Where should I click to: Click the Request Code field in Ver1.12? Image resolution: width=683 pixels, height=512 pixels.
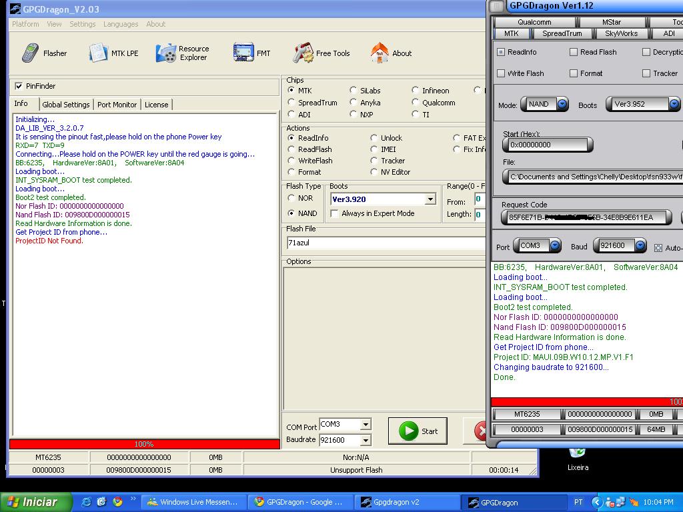[586, 217]
